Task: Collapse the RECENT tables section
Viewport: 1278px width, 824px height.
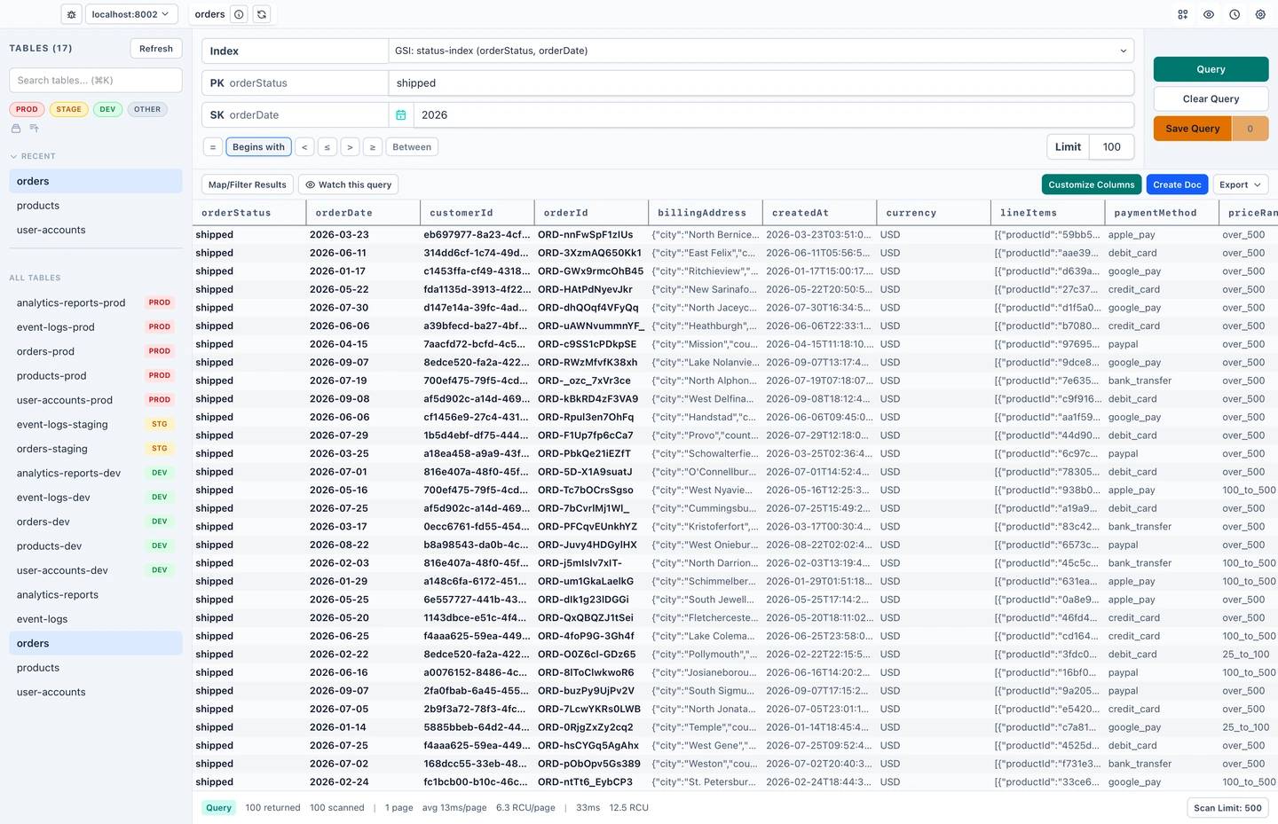Action: 33,156
